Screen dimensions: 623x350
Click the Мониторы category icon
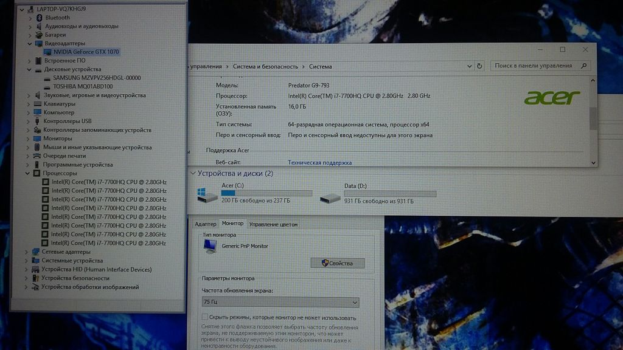[x=37, y=139]
